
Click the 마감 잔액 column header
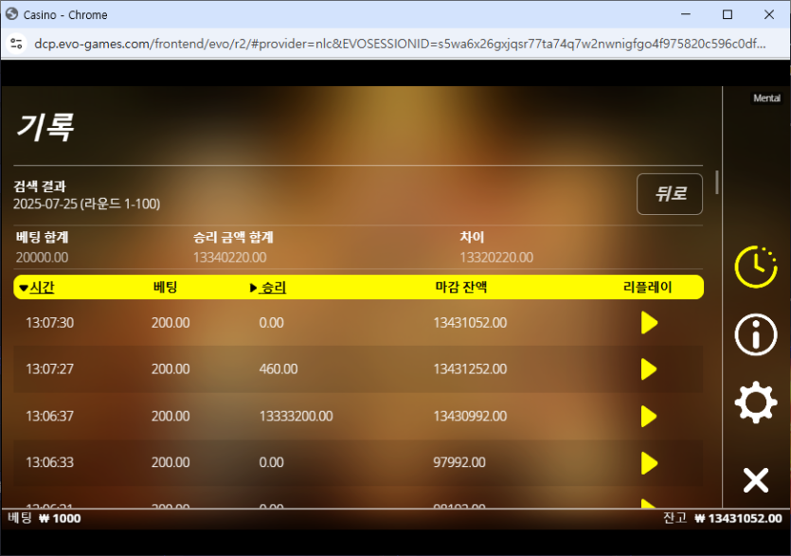click(x=460, y=287)
